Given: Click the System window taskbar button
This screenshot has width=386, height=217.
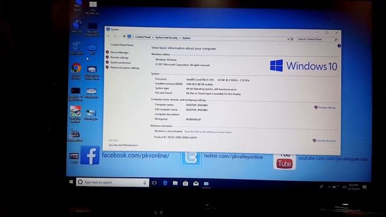Looking at the screenshot, I should (206, 184).
